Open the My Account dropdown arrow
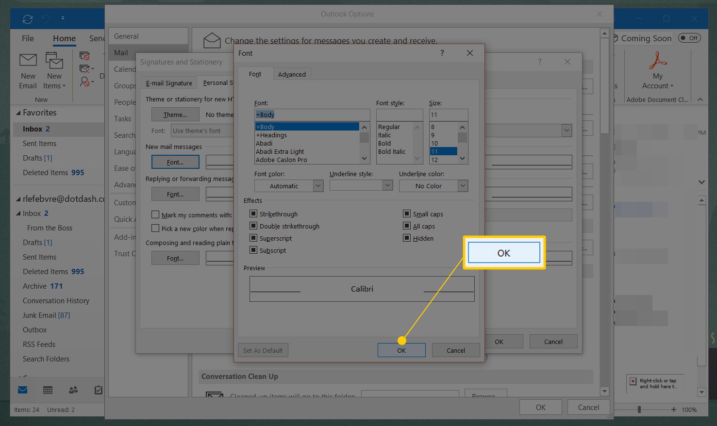 pyautogui.click(x=672, y=86)
